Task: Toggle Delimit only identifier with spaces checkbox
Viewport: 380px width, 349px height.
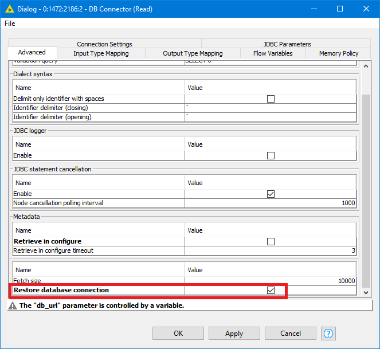Action: (271, 99)
